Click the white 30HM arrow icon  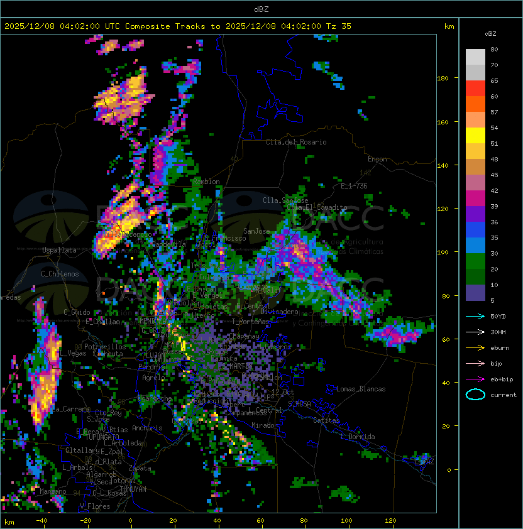click(475, 332)
